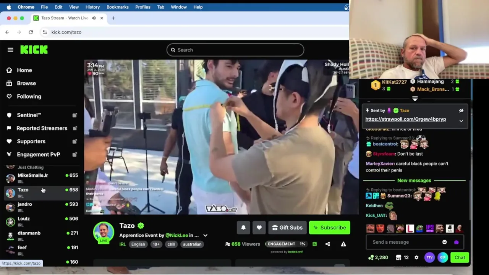The height and width of the screenshot is (275, 489).
Task: Click the external-link icon next to Sentinel
Action: click(x=74, y=115)
